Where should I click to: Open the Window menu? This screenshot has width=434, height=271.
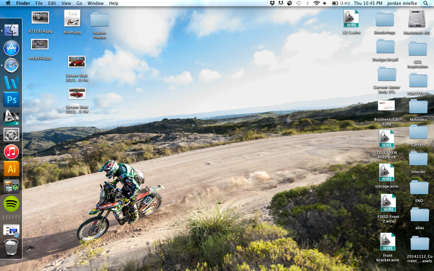click(x=96, y=3)
